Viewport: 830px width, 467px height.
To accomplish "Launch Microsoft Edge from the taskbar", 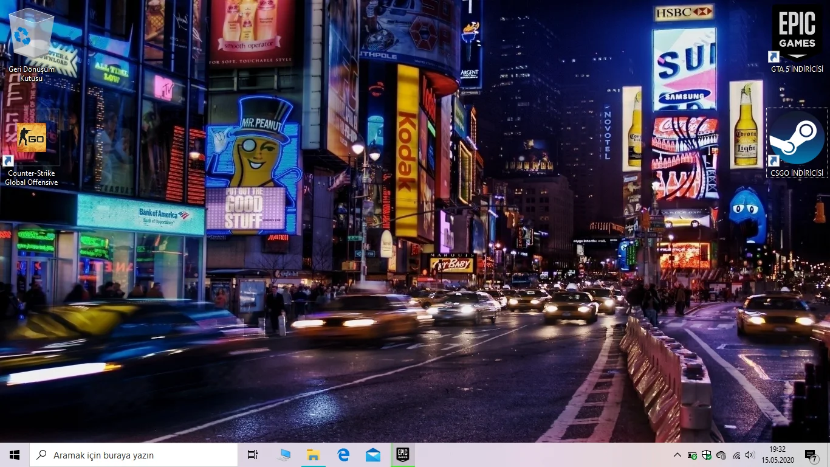I will coord(343,455).
